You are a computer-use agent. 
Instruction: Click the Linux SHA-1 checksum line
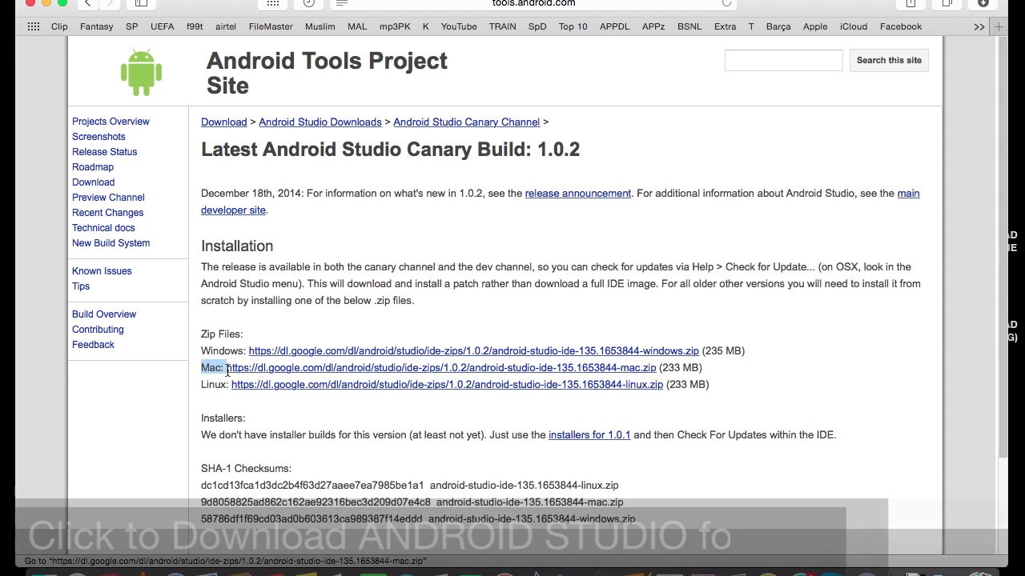(409, 486)
